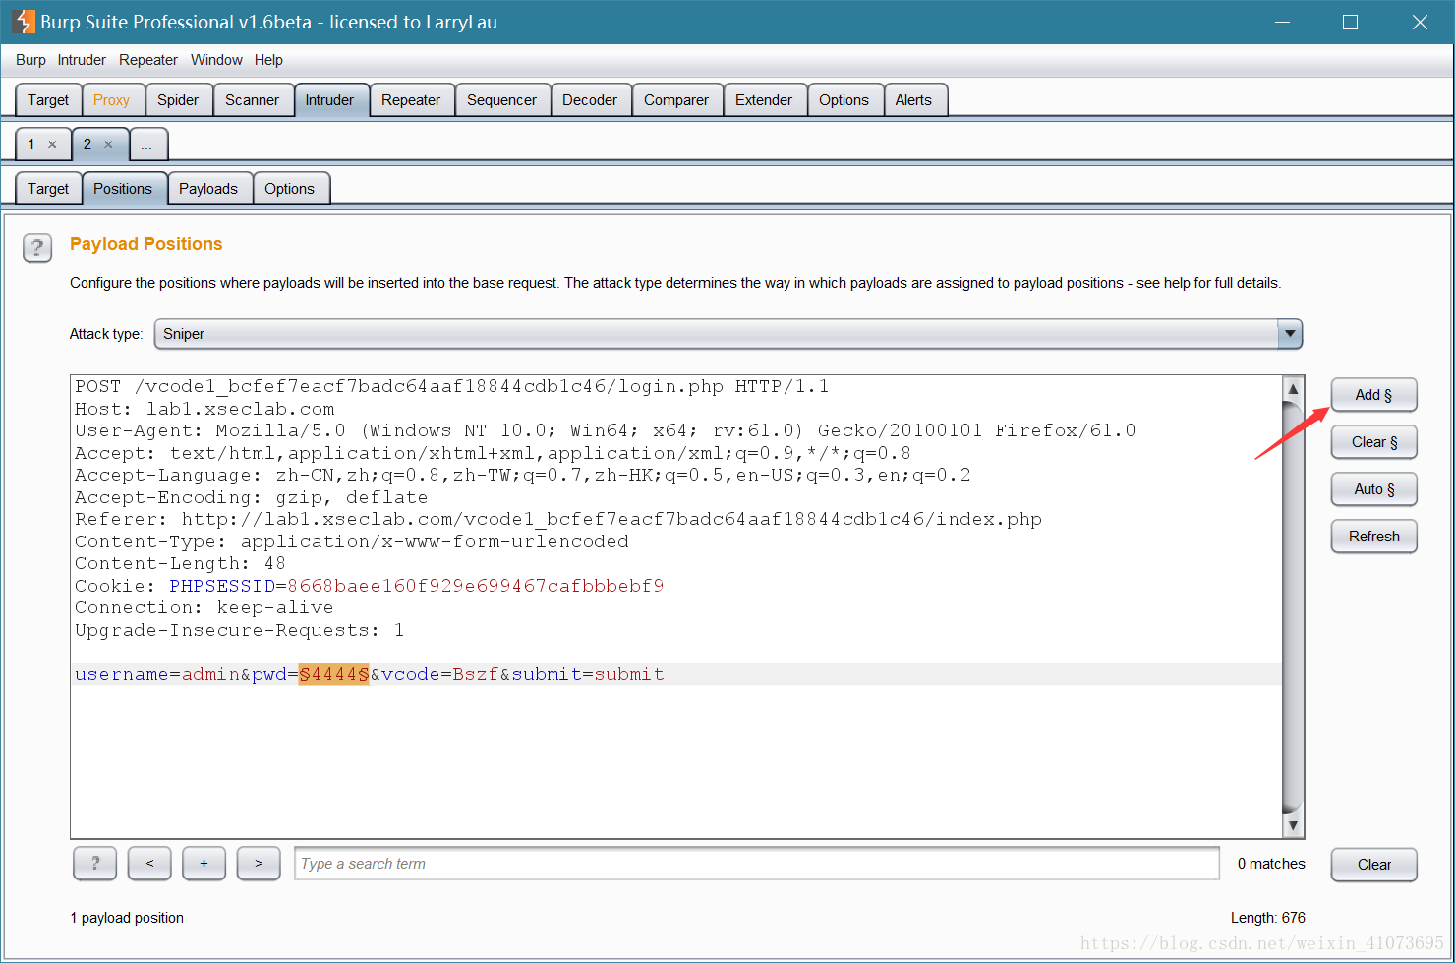Close Intruder attack tab 1
The width and height of the screenshot is (1455, 963).
(x=52, y=144)
